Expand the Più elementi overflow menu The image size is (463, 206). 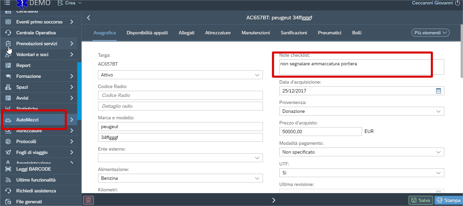(430, 33)
